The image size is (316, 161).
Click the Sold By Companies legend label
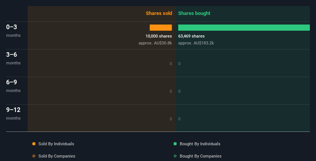[57, 156]
